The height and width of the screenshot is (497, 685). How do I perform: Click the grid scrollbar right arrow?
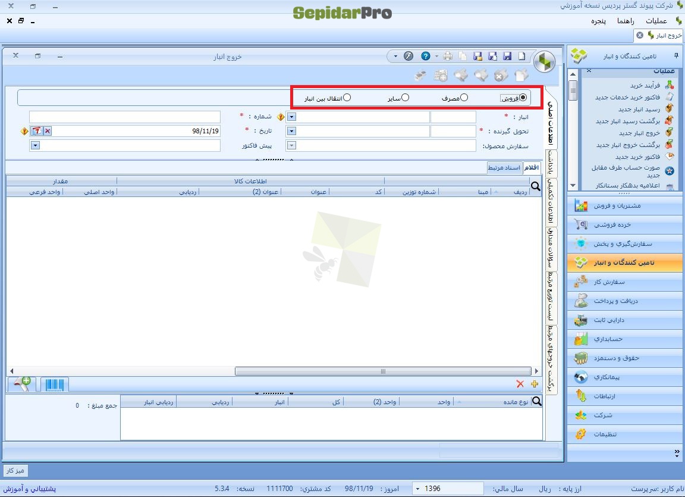coord(536,371)
